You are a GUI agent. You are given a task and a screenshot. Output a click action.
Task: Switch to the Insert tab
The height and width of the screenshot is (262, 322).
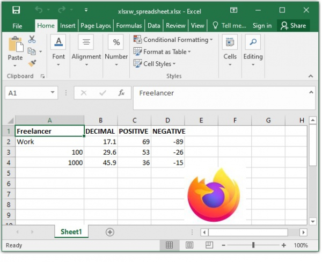68,26
